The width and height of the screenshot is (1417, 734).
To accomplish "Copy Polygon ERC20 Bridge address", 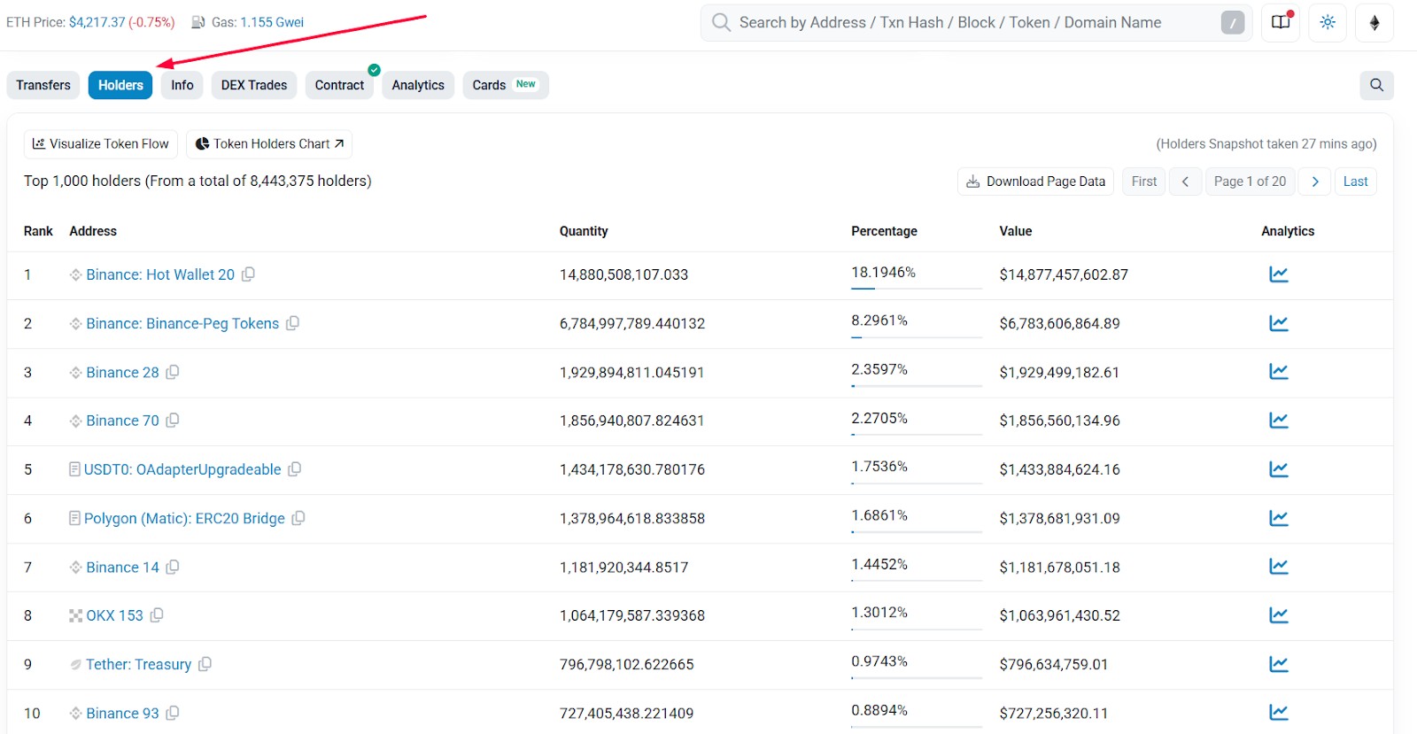I will [x=298, y=518].
